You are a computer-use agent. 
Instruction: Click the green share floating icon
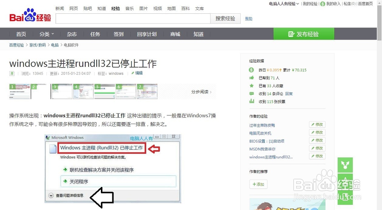(345, 165)
